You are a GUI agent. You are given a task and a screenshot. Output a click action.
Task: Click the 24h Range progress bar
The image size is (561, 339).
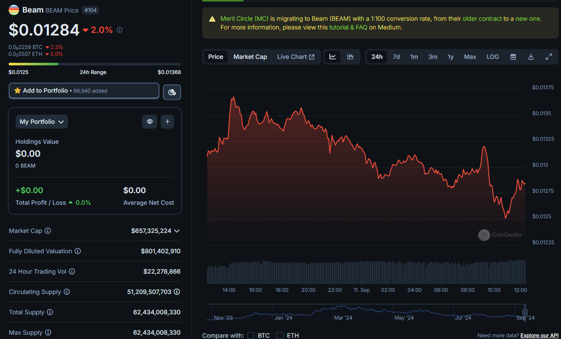coord(95,64)
